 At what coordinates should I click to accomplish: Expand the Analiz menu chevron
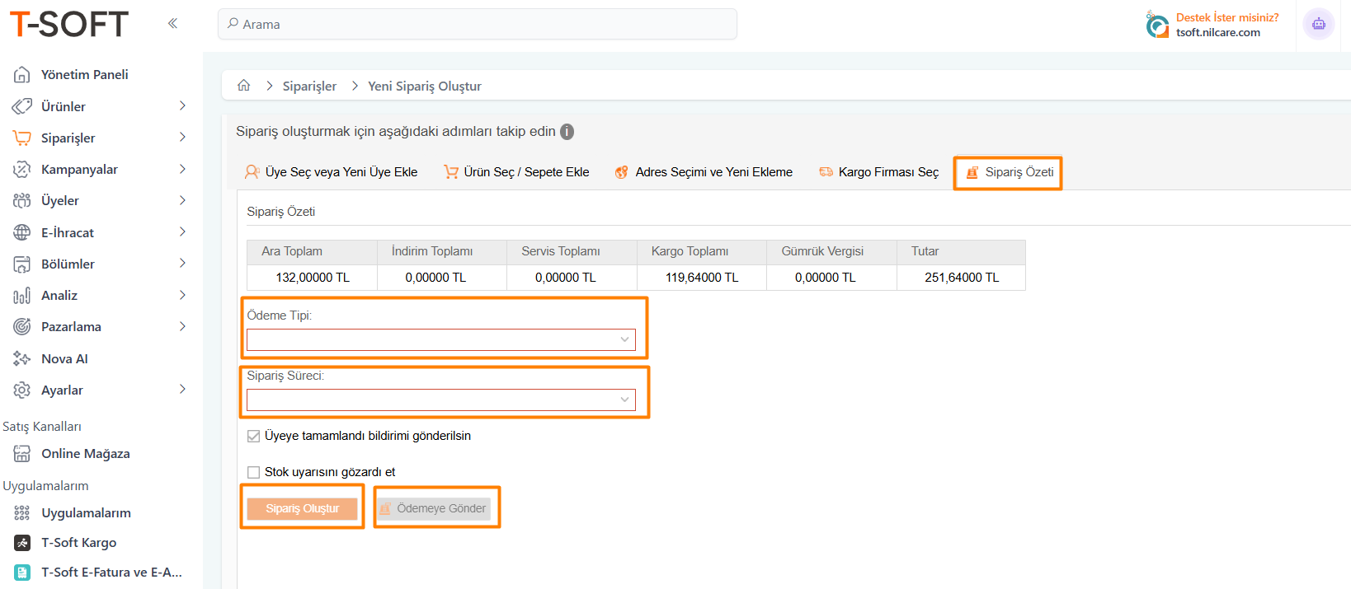[182, 295]
